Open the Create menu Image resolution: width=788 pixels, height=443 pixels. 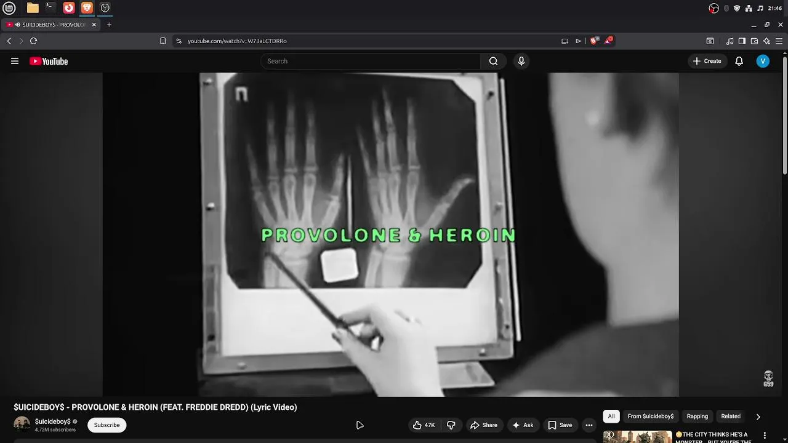707,61
